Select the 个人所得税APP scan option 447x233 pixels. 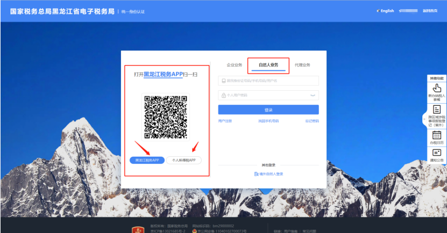click(x=184, y=160)
